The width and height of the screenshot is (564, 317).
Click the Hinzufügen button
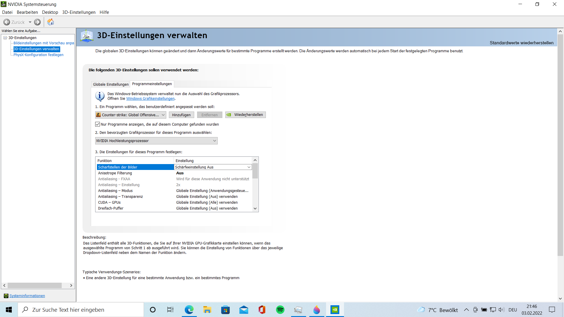pos(181,115)
